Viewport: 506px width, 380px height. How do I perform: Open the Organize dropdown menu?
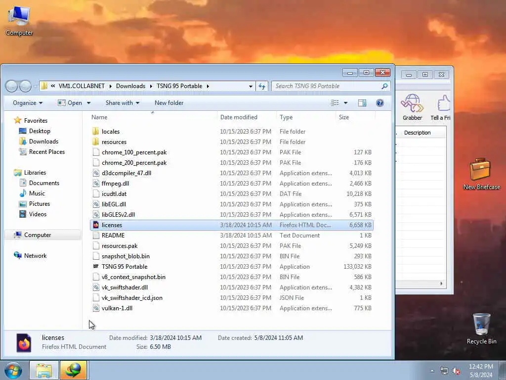[28, 103]
